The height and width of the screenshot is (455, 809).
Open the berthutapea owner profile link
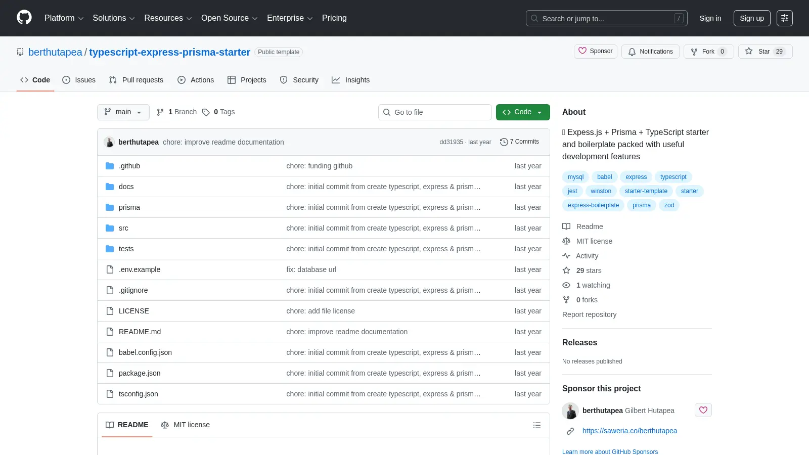55,52
